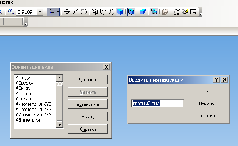This screenshot has width=238, height=146.
Task: Expand the orientation icon's dropdown arrow
Action: [58, 12]
